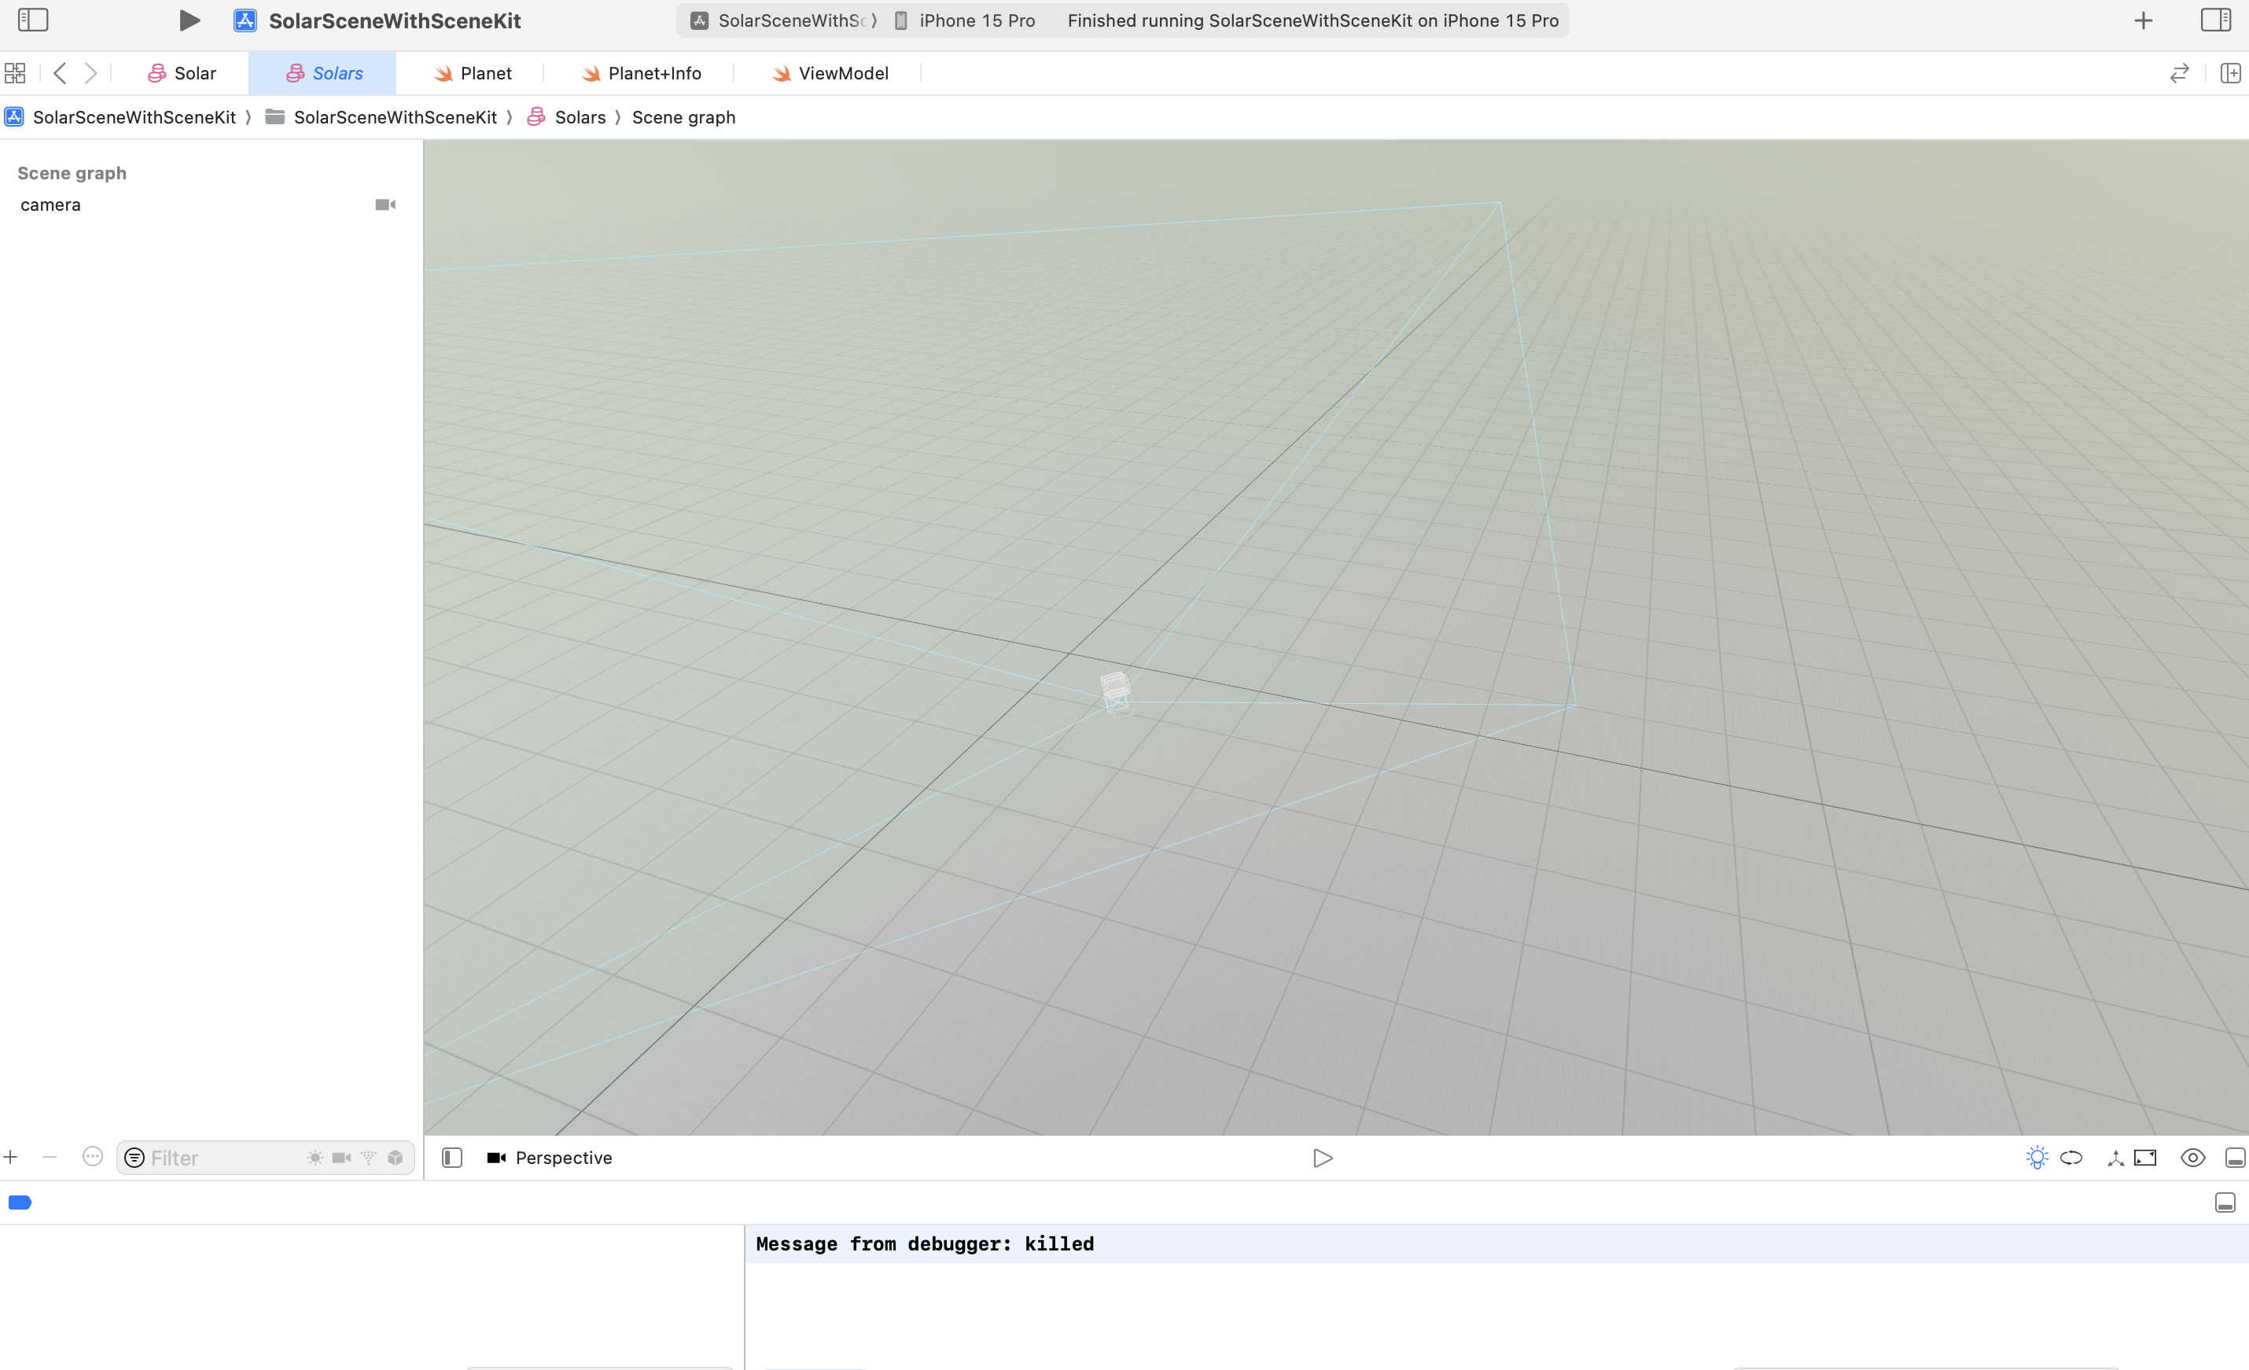
Task: Open the related items grid icon
Action: point(16,73)
